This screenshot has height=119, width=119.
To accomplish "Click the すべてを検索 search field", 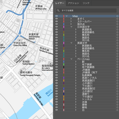I will [86, 11].
